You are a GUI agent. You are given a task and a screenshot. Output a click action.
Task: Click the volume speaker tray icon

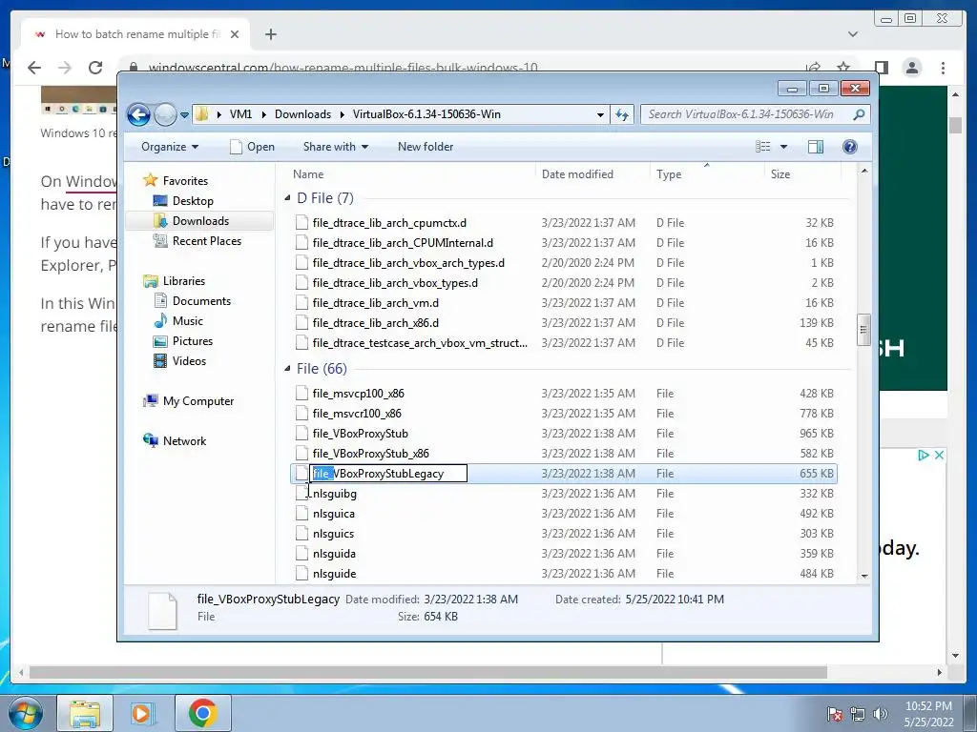click(881, 713)
